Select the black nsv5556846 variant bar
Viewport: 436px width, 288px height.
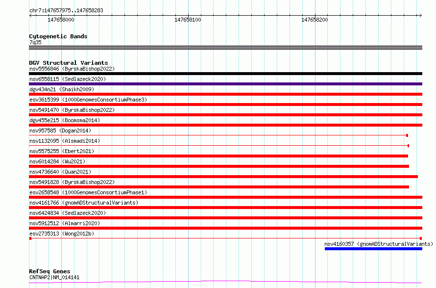[225, 74]
